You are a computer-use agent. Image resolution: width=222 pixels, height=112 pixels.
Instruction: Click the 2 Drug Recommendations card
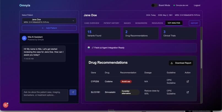141,33
